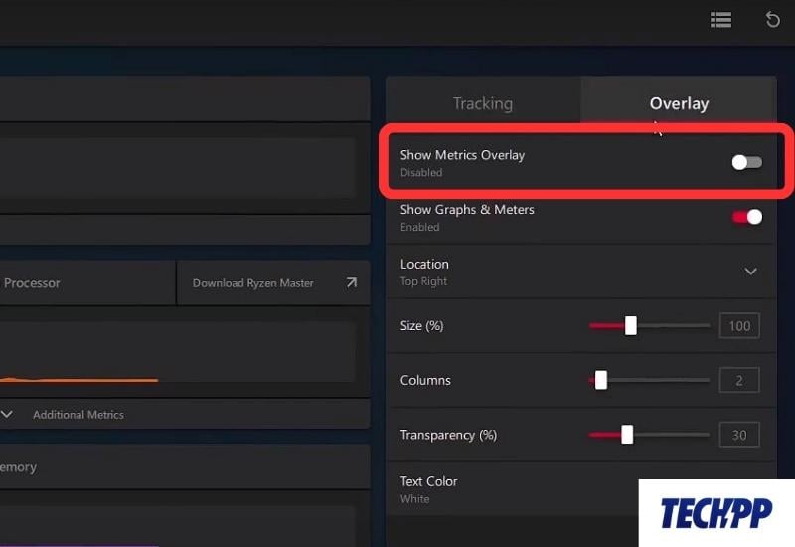Click the Size value field showing 100

tap(738, 326)
